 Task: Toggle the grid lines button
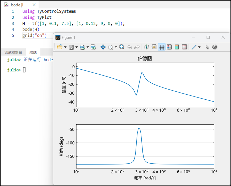click(x=162, y=47)
